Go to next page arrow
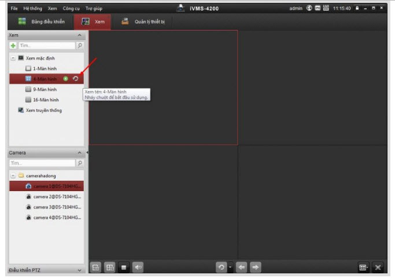Viewport: 395px width, 278px height. pos(255,267)
